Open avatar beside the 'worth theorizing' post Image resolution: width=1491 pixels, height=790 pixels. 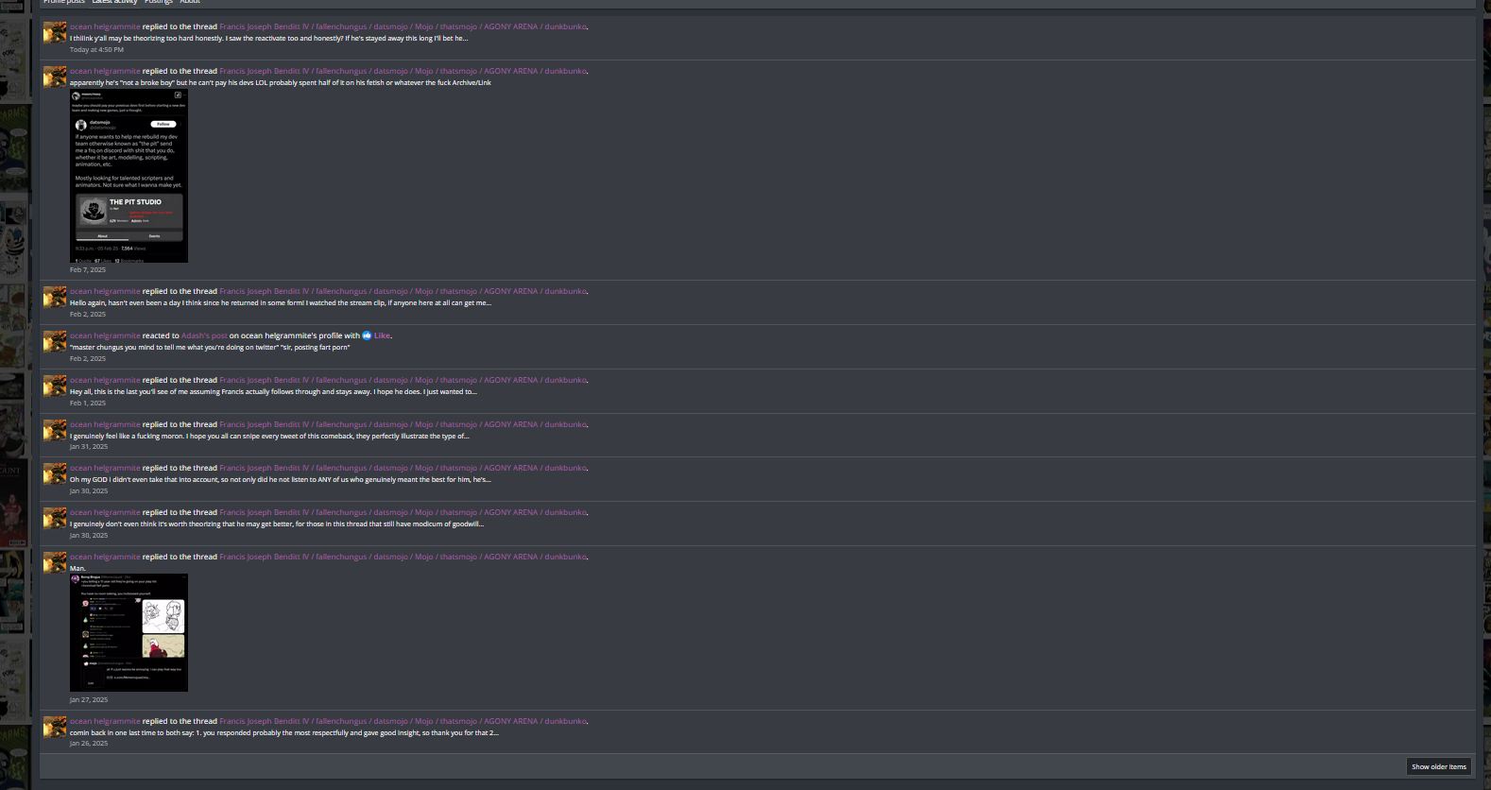55,518
